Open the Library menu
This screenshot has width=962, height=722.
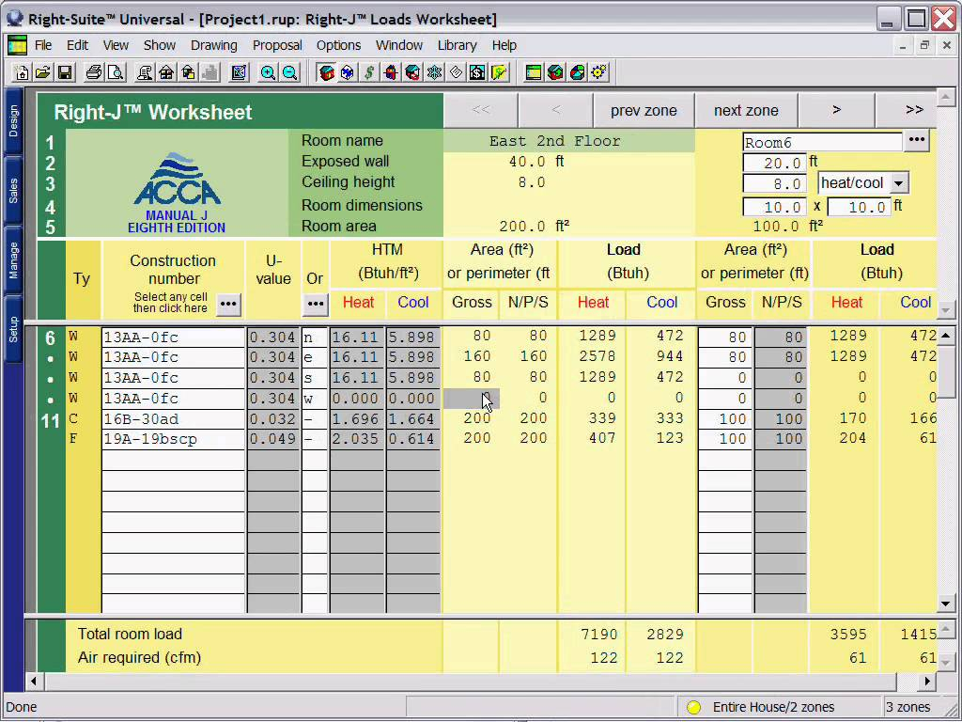457,45
